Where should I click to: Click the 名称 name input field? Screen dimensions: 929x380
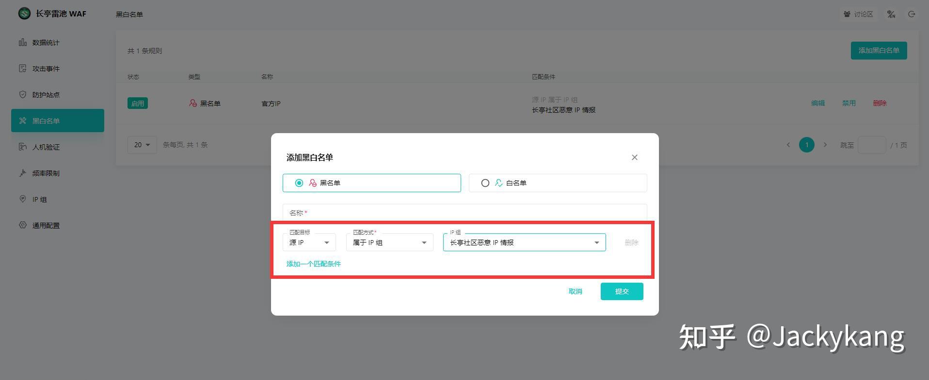pos(465,213)
